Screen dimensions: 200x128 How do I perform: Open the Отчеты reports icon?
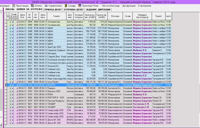[x=33, y=6]
